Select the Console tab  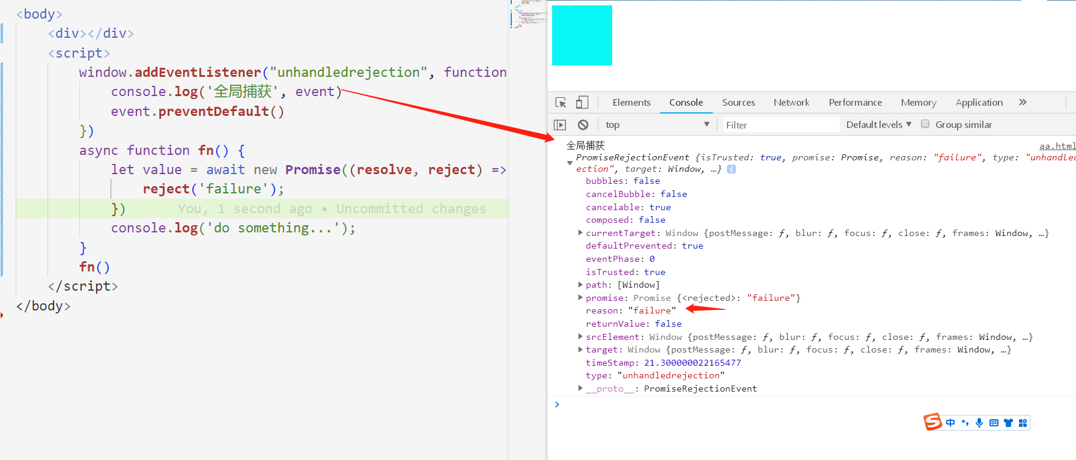point(686,103)
